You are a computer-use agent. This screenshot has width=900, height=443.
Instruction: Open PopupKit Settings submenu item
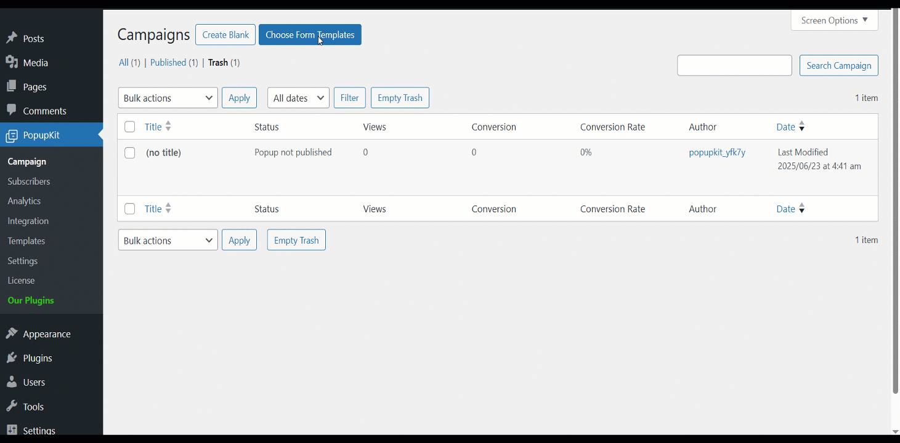(x=22, y=261)
